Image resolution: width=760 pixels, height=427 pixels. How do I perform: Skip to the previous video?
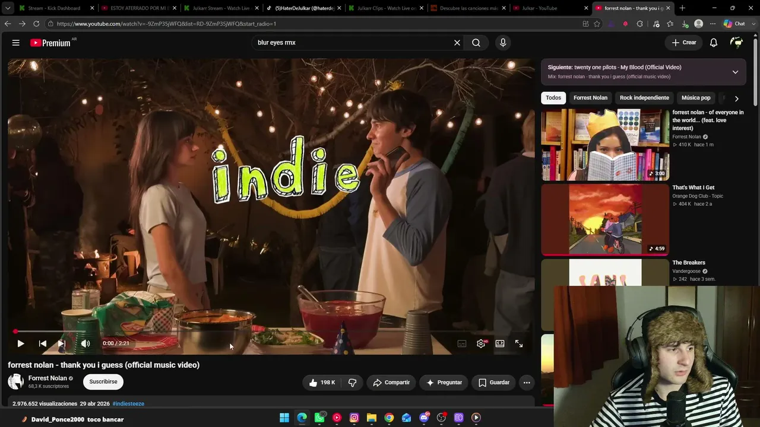43,343
